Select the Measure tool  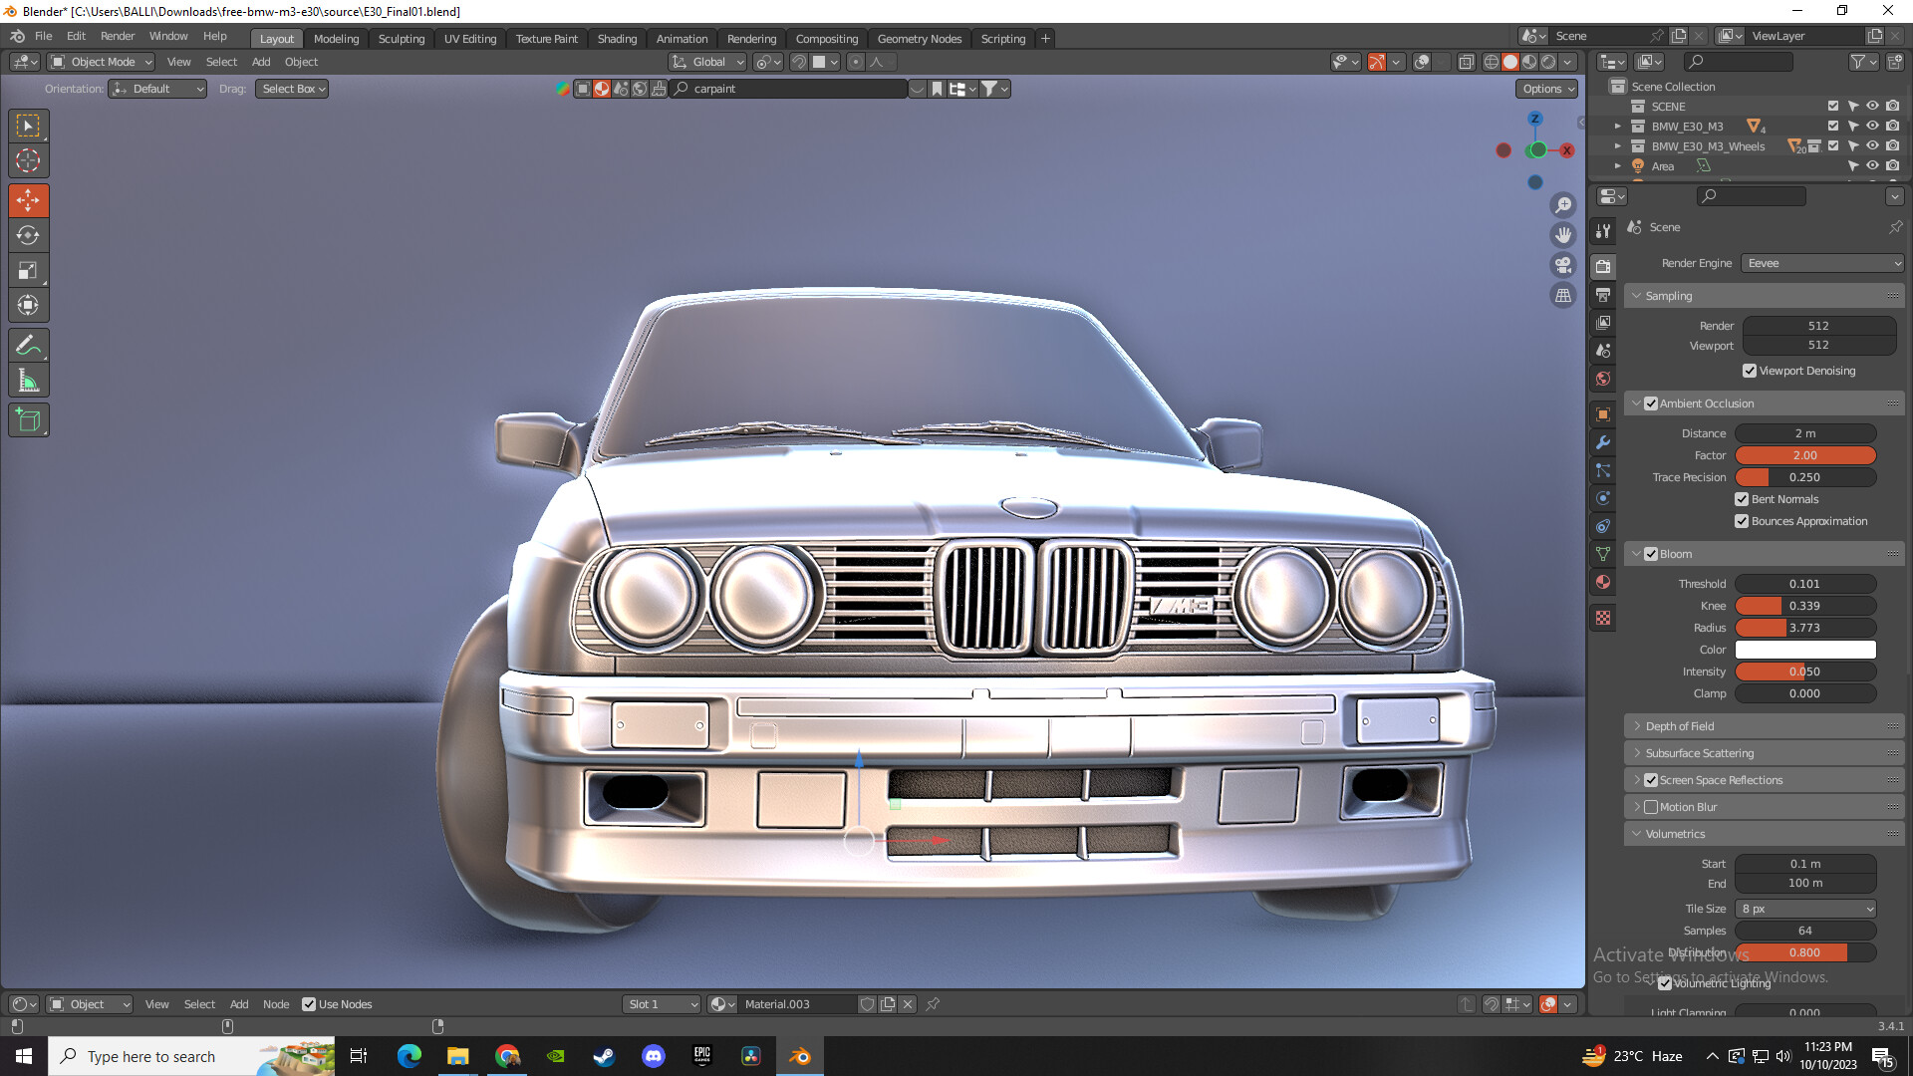(x=29, y=380)
